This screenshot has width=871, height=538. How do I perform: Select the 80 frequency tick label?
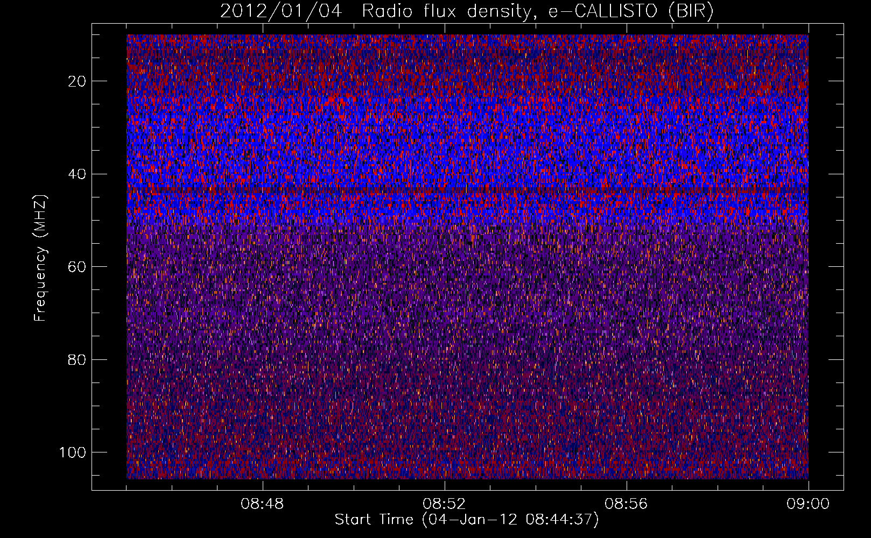78,359
